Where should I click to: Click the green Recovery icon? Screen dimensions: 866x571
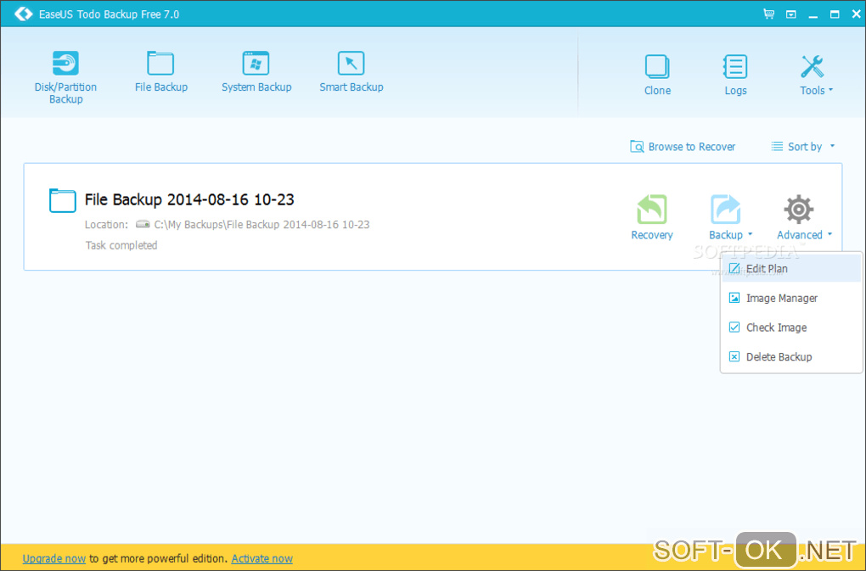click(x=652, y=210)
